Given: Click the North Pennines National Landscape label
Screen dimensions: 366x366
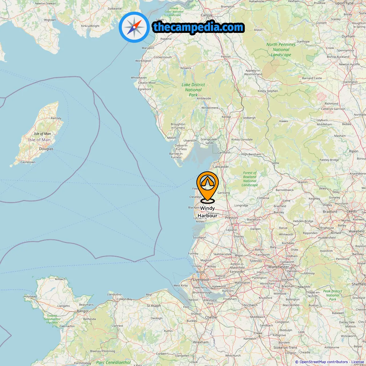Looking at the screenshot, I should 281,49.
